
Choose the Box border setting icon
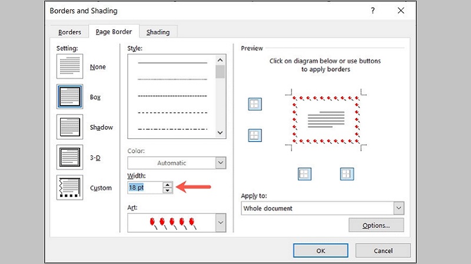(x=69, y=97)
